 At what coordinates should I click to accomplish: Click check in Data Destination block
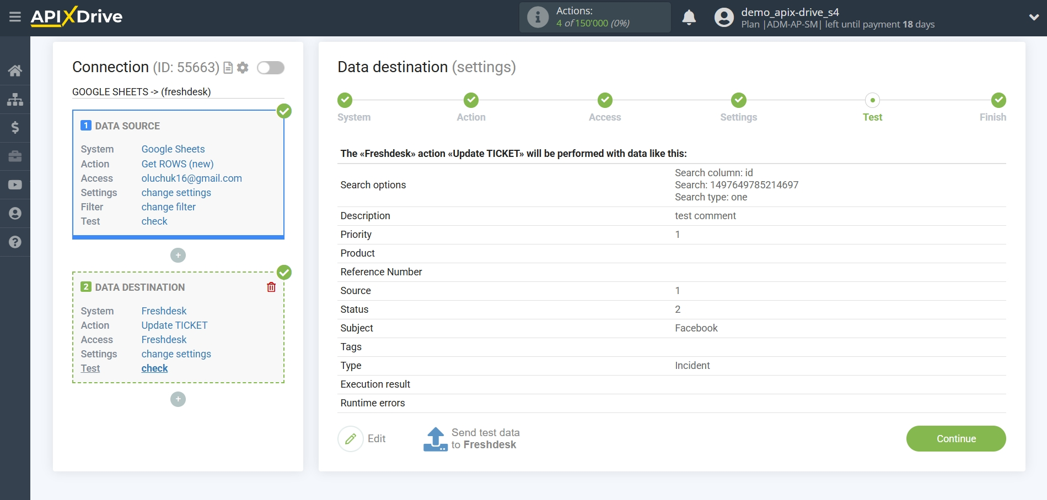(154, 368)
